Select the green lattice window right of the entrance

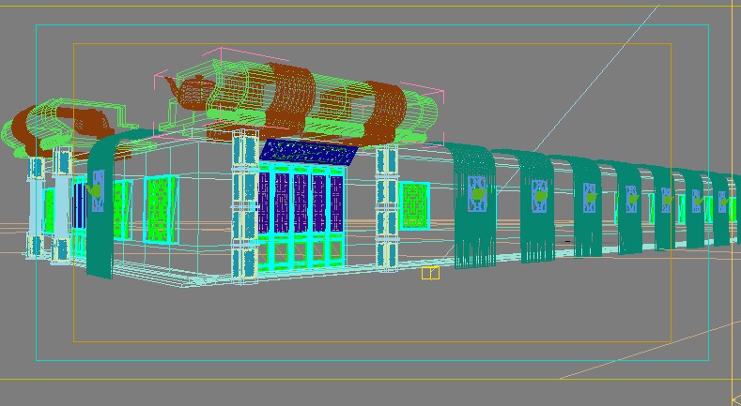[x=414, y=205]
